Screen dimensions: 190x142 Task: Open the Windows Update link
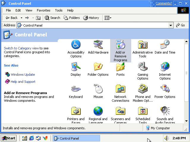(23, 75)
